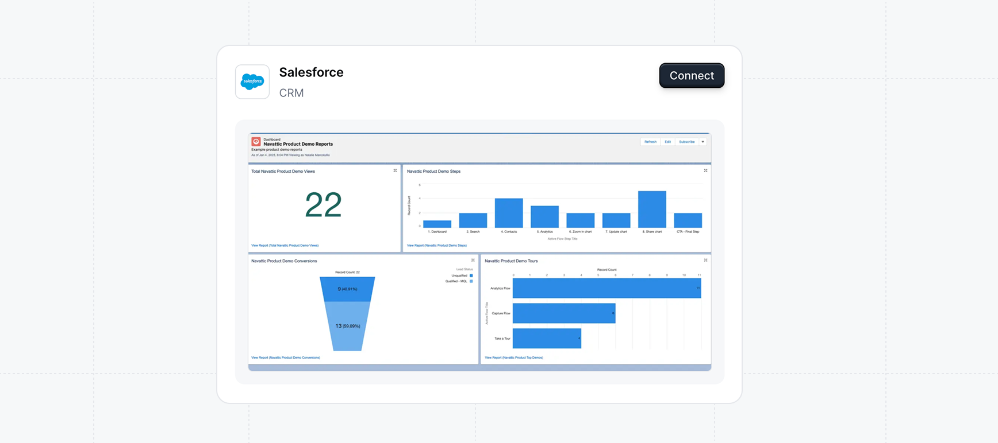998x443 pixels.
Task: Expand the Total Navattic Product Demo Views panel
Action: [x=395, y=170]
